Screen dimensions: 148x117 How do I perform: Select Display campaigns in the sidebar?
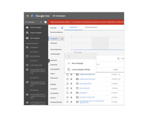(x=36, y=33)
